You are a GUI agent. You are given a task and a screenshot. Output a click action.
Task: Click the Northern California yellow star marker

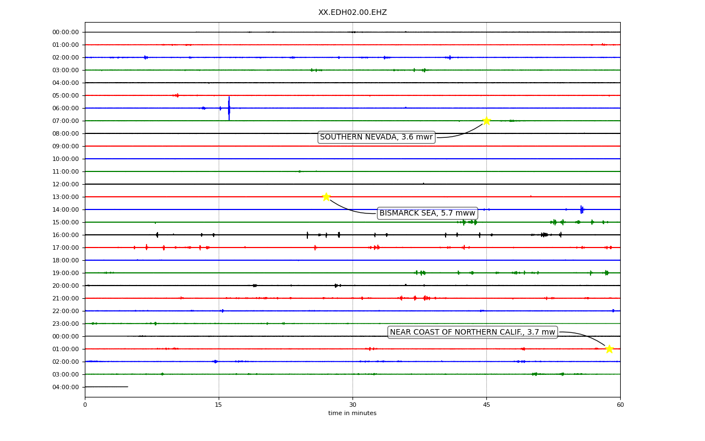pyautogui.click(x=609, y=349)
